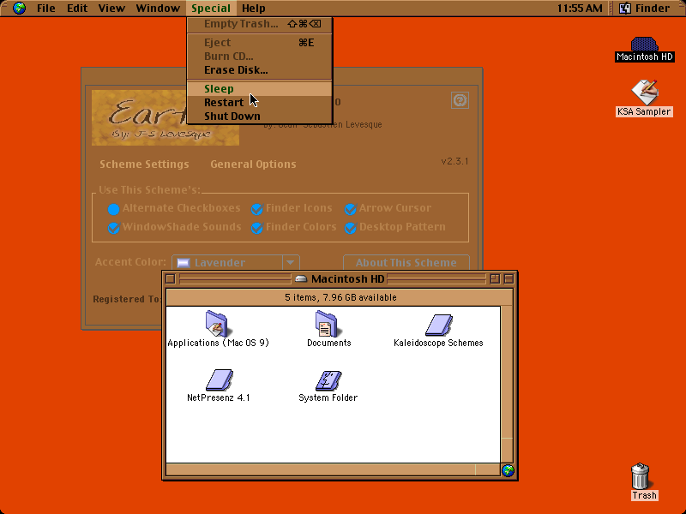The image size is (686, 514).
Task: Open the Help menu
Action: click(x=254, y=8)
